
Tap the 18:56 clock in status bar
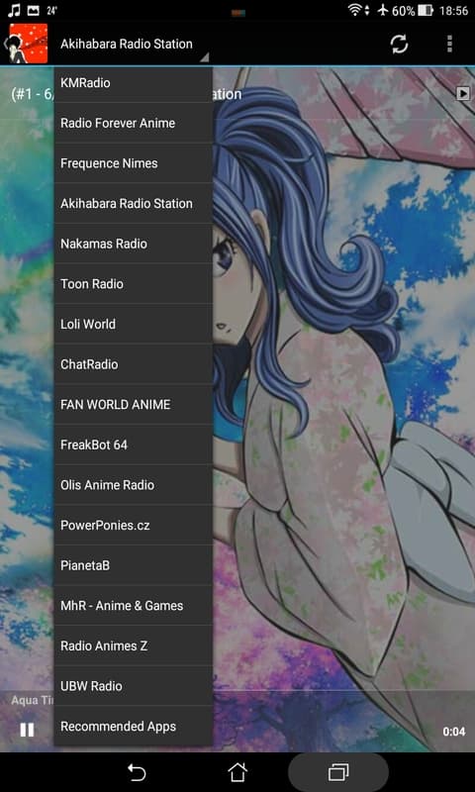[x=454, y=10]
